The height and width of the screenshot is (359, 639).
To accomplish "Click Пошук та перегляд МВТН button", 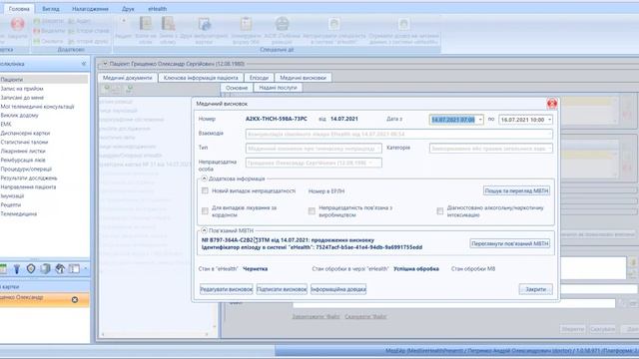I will (x=516, y=190).
